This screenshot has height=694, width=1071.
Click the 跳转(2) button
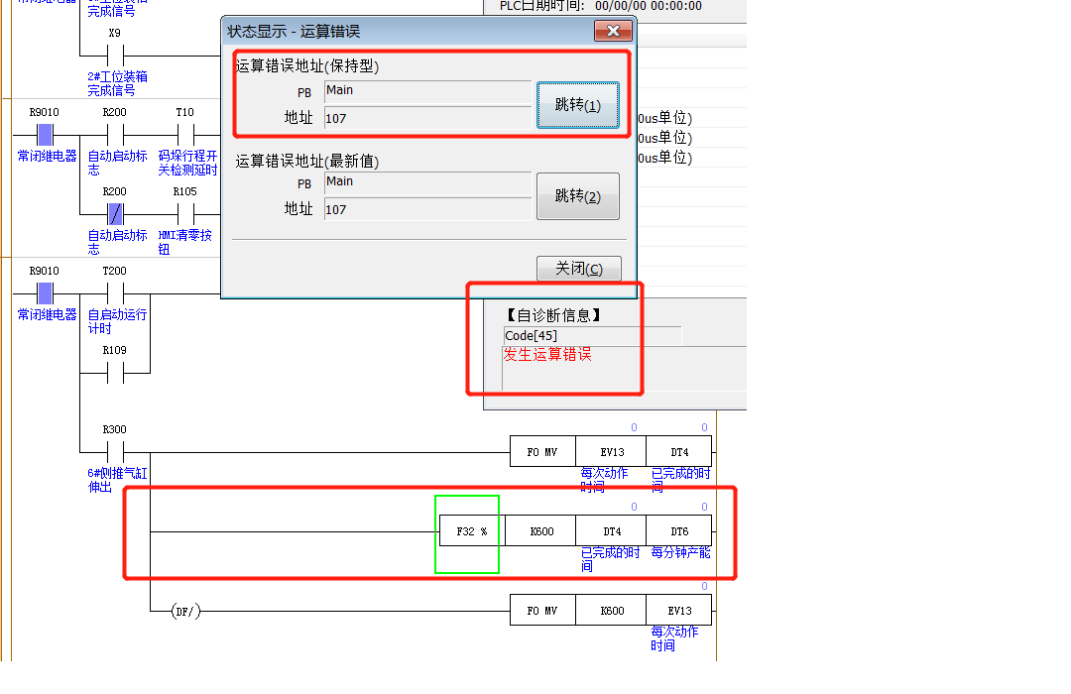coord(577,196)
